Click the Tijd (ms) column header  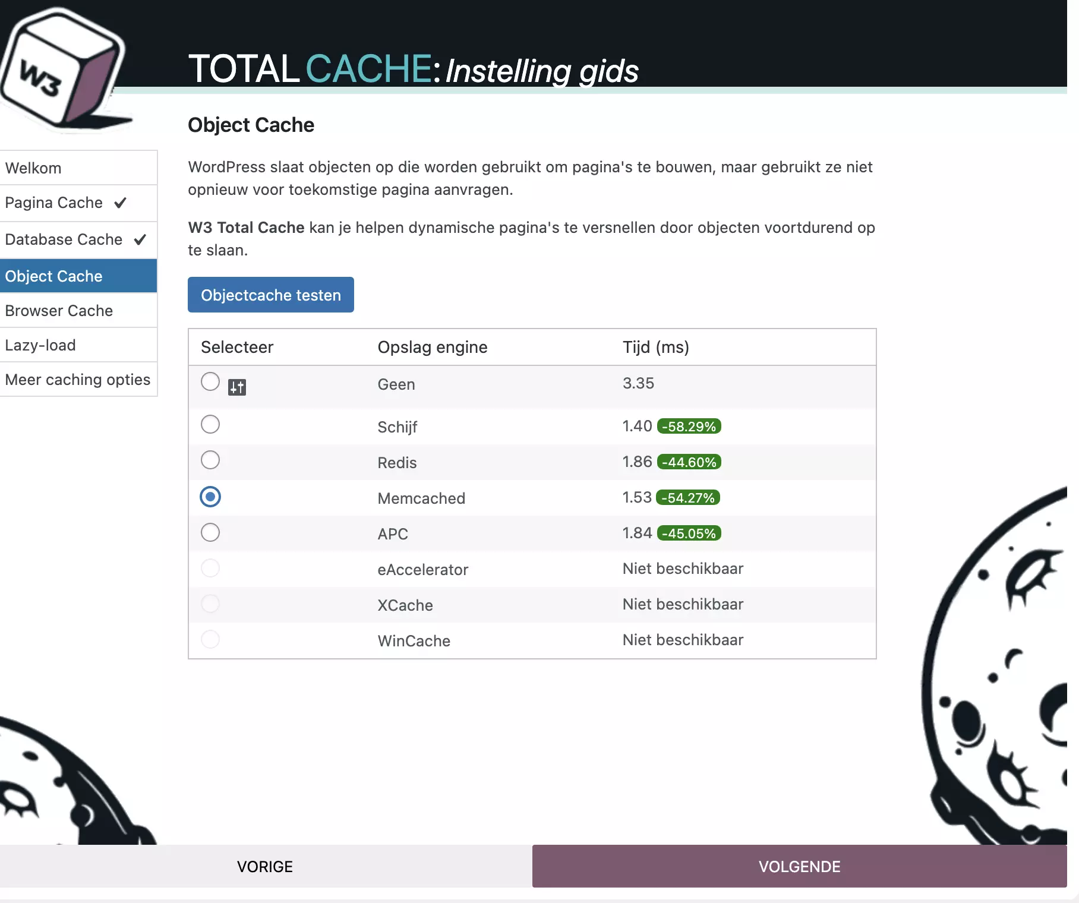656,347
